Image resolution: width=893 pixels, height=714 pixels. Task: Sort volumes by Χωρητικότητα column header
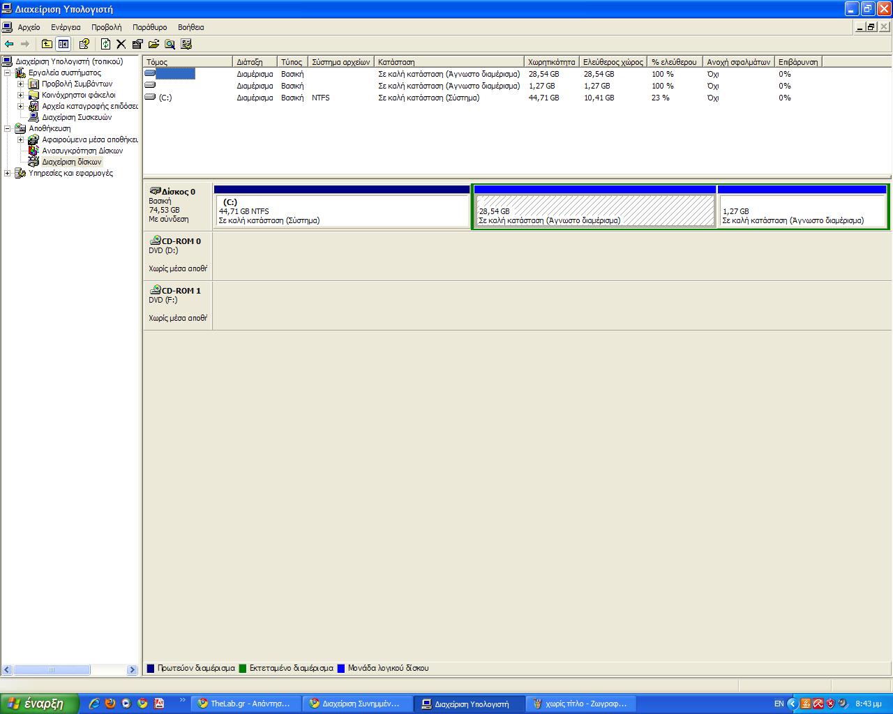[x=551, y=62]
